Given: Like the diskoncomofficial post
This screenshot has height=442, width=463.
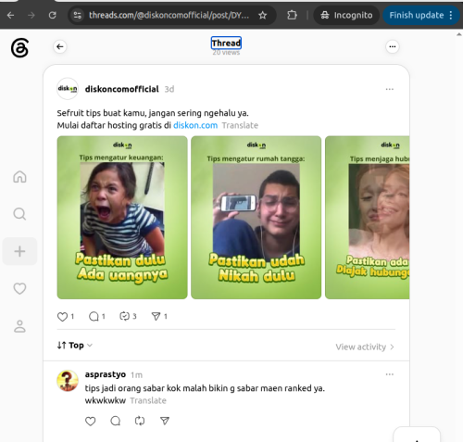Looking at the screenshot, I should coord(62,317).
